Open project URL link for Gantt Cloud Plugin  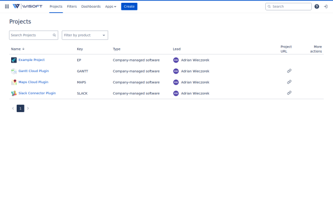(289, 71)
